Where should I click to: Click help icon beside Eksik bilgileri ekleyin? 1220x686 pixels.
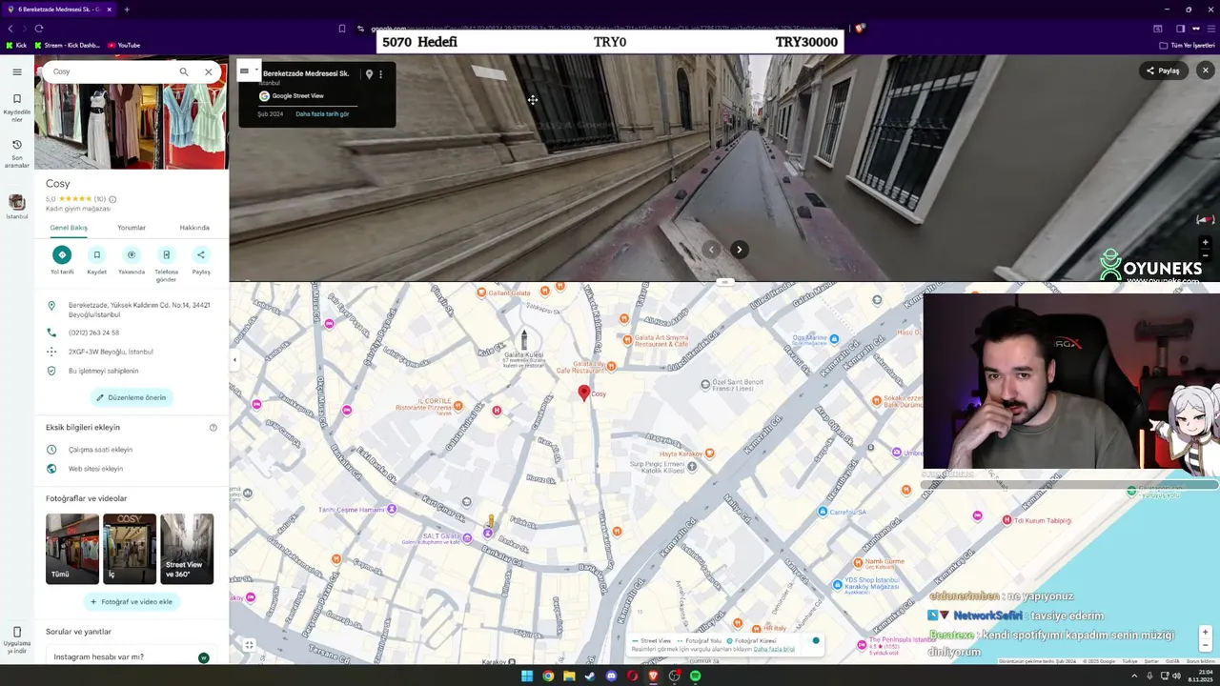(213, 428)
